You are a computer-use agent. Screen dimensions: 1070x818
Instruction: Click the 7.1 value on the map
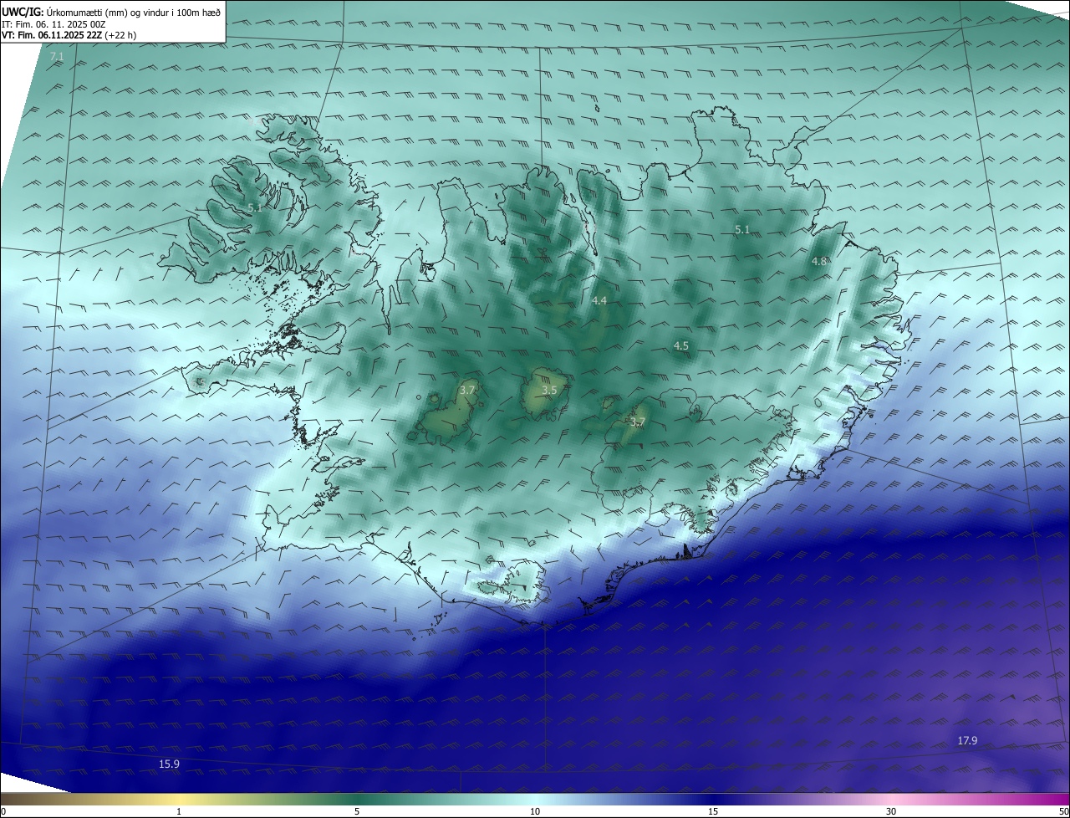pyautogui.click(x=57, y=56)
